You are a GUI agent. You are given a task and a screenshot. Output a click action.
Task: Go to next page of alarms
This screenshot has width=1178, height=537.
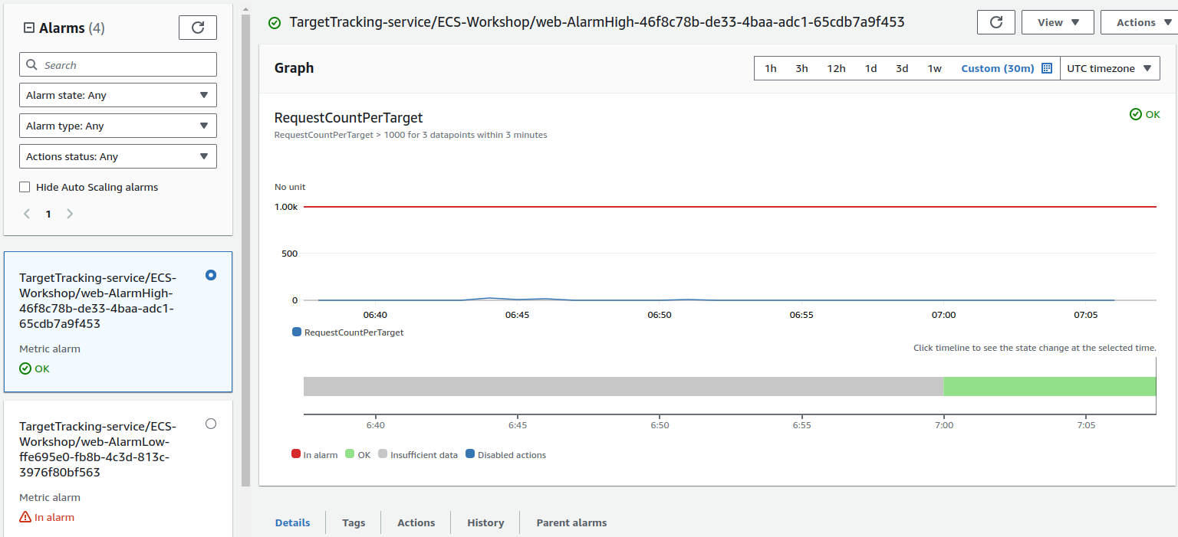tap(70, 214)
